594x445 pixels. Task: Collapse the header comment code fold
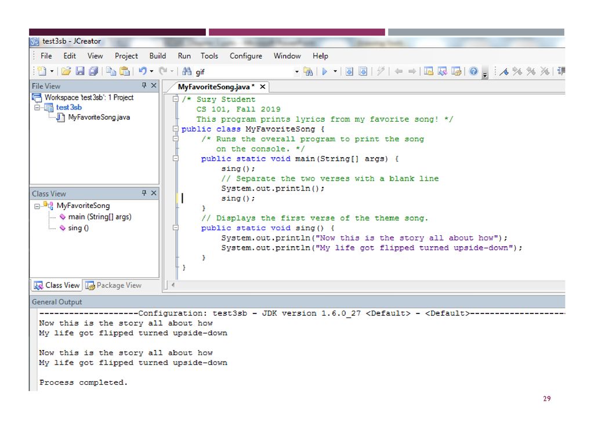tap(175, 99)
